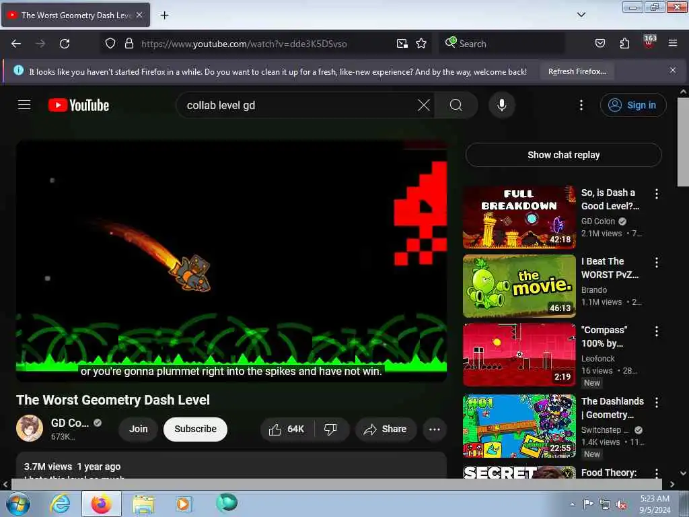Open the taskbar clock 5:23 AM
This screenshot has width=689, height=517.
pyautogui.click(x=655, y=504)
